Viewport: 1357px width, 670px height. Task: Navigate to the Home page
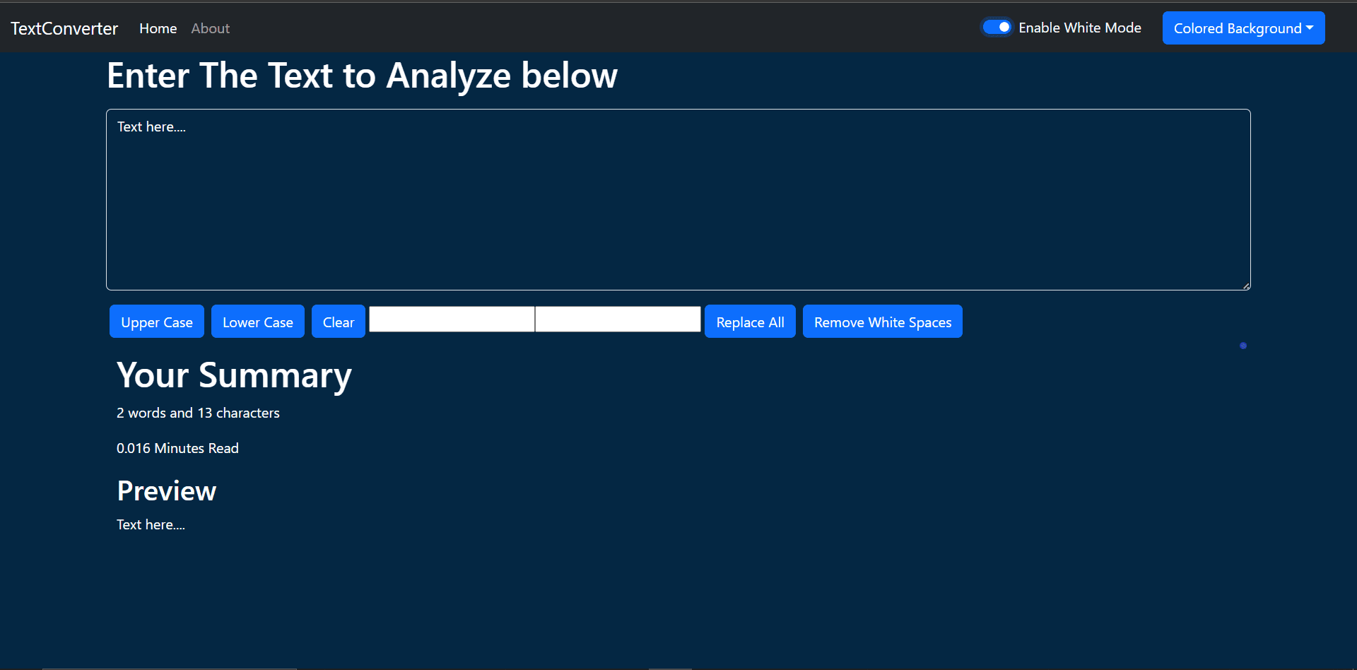158,28
